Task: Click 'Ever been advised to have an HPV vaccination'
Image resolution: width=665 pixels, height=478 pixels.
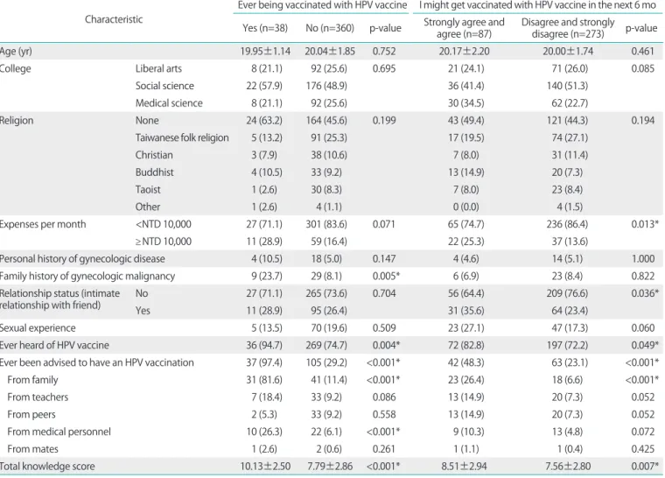Action: [97, 362]
